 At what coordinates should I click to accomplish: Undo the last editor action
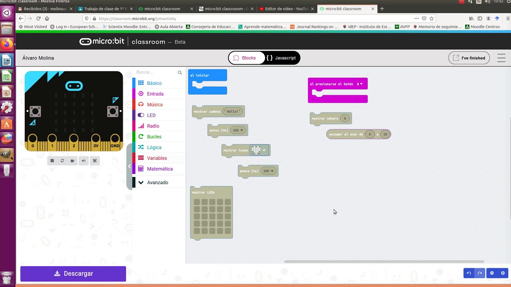pos(469,273)
